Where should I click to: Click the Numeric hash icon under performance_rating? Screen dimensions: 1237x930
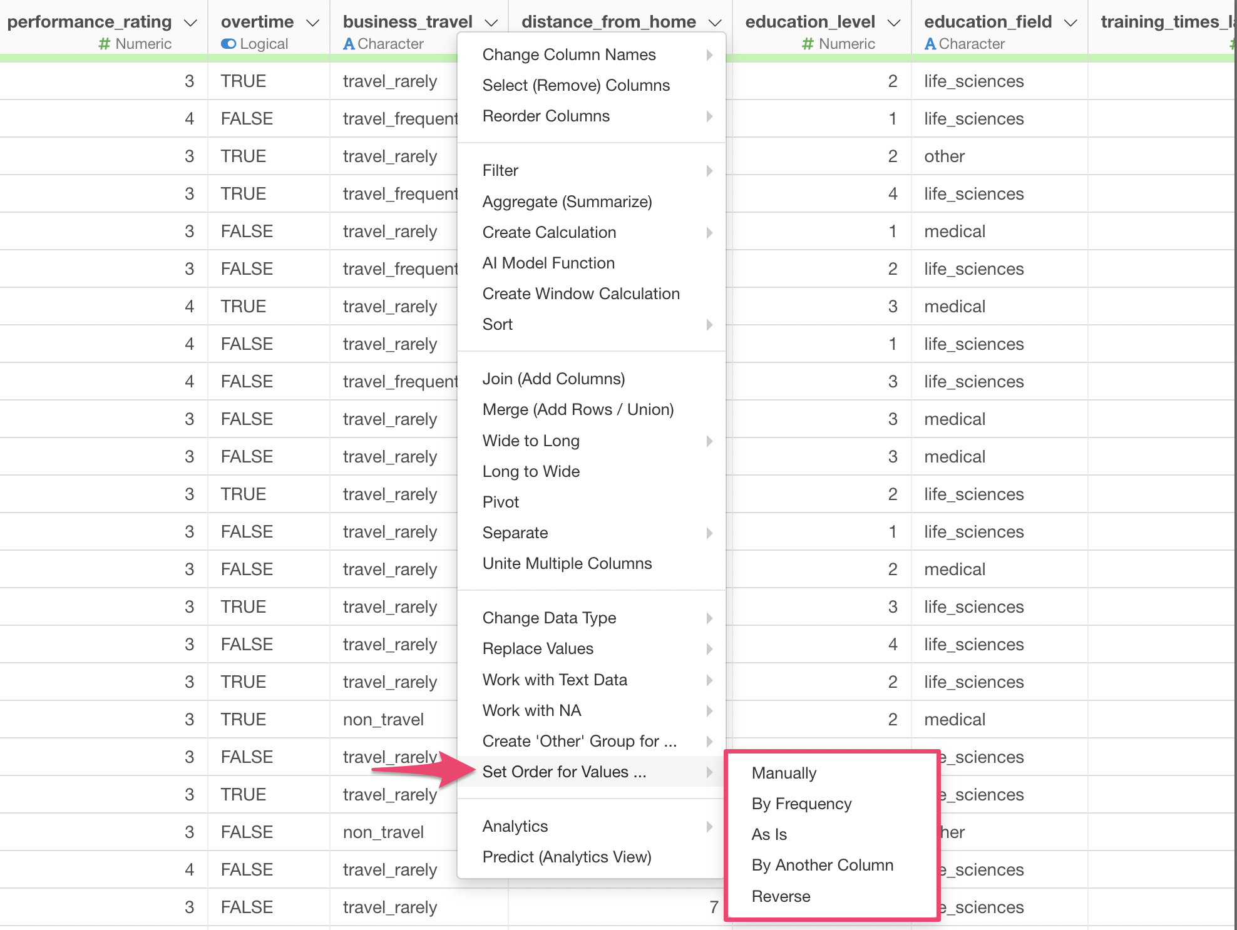click(105, 44)
